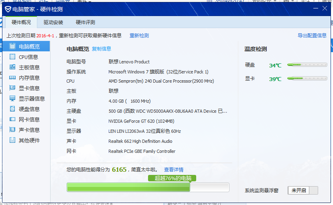Click the 网卡信息 sidebar icon
This screenshot has height=205, width=333.
[12, 119]
